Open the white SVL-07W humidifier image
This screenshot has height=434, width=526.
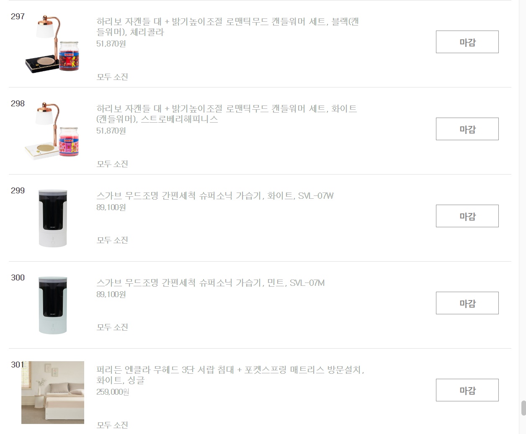pos(53,218)
